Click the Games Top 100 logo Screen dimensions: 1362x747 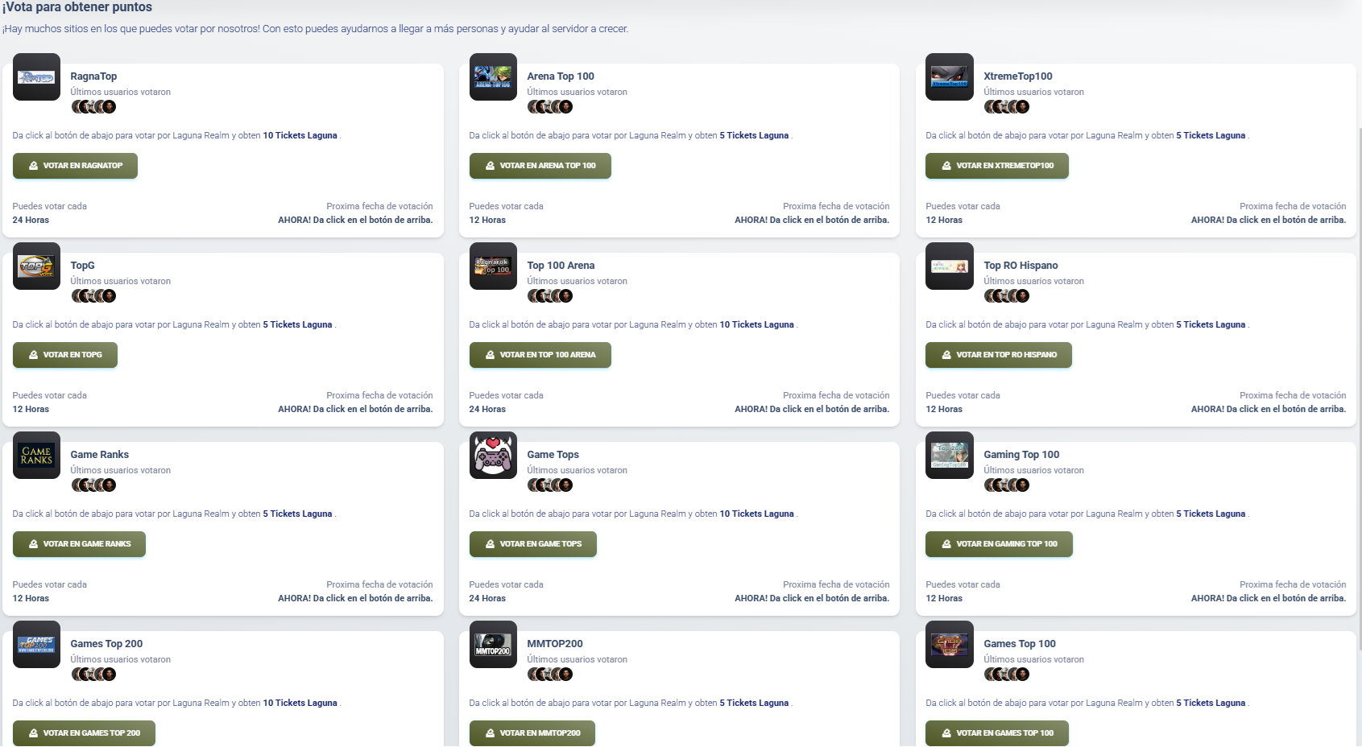point(950,645)
